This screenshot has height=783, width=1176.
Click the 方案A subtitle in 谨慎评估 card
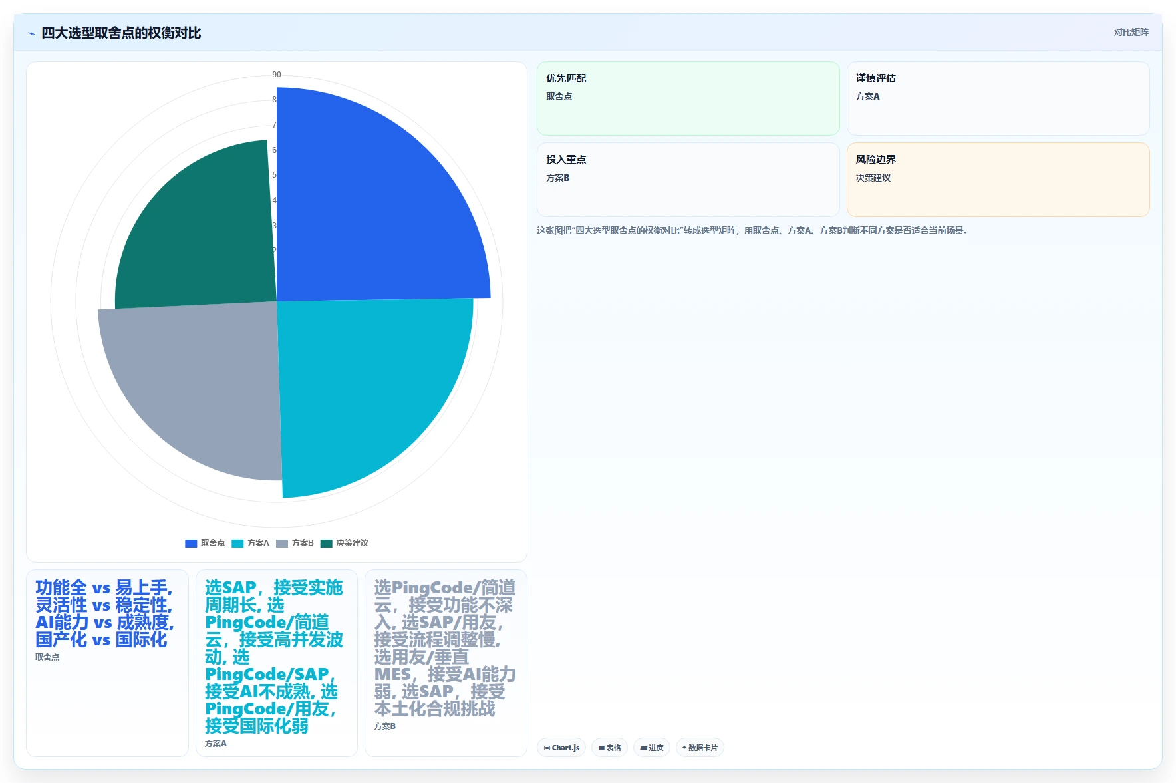[x=867, y=96]
